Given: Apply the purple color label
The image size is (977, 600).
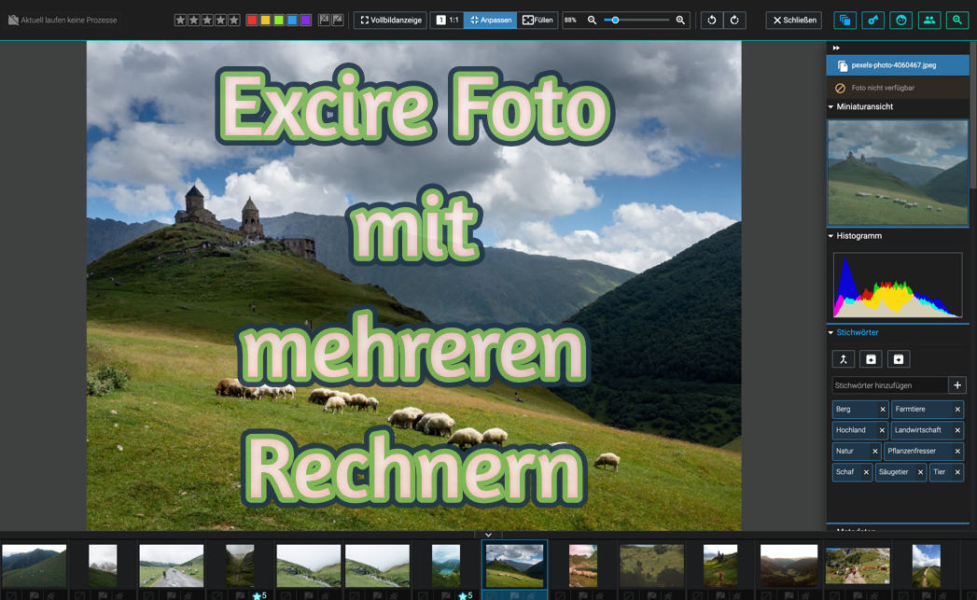Looking at the screenshot, I should [305, 20].
